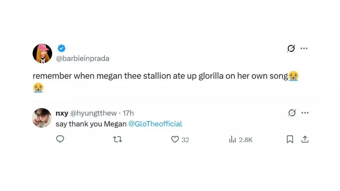
Task: Click the like count showing 32
Action: click(185, 139)
